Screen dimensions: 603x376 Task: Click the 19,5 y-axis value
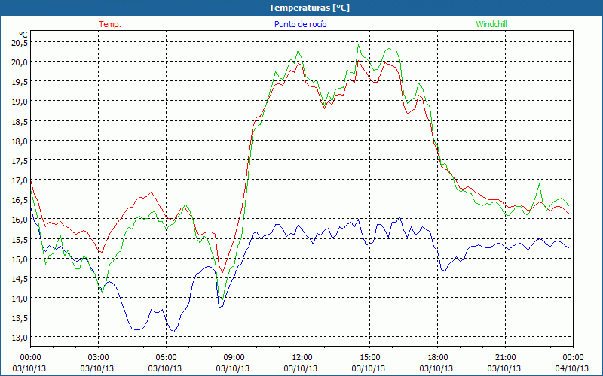(20, 82)
